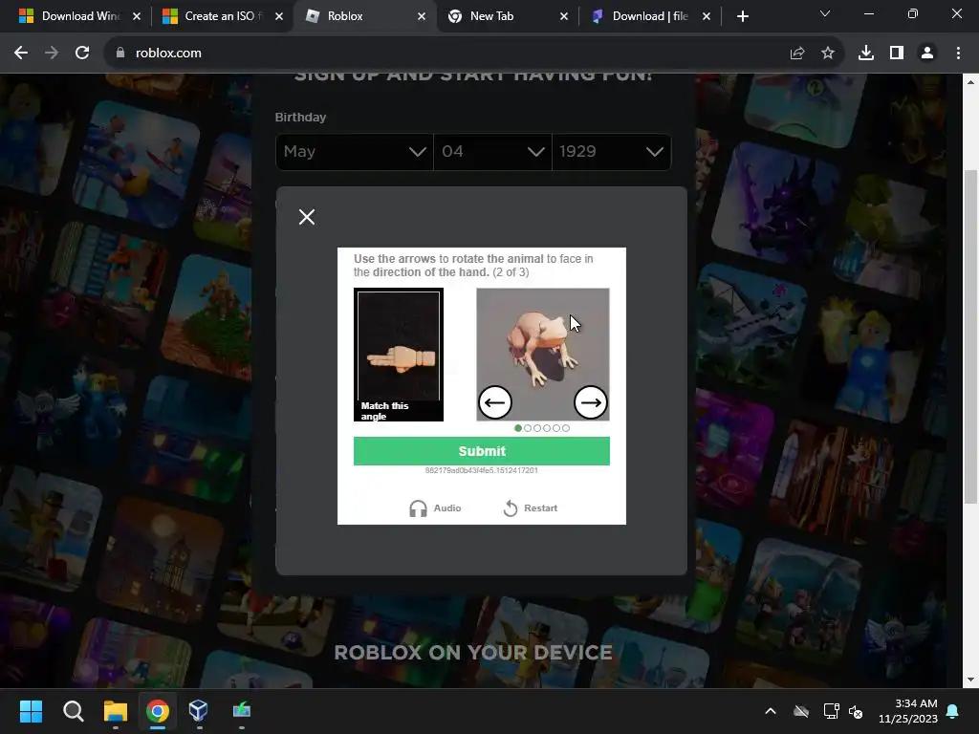Open the Windows Start menu
979x734 pixels.
(x=31, y=711)
